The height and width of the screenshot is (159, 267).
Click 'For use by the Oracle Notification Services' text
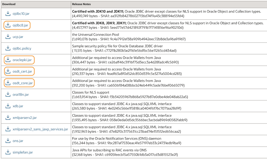[117, 138]
